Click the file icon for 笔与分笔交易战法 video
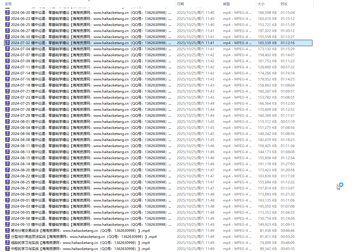The image size is (354, 252). tap(8, 231)
